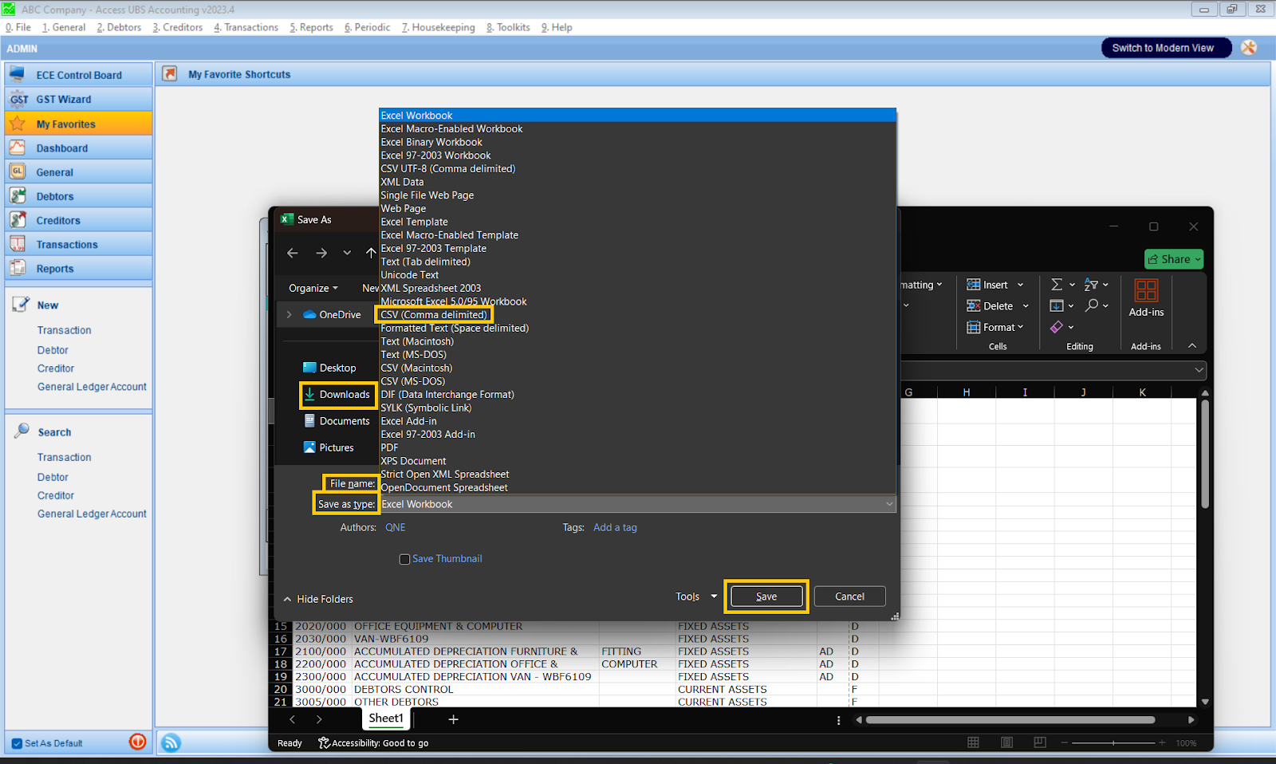Image resolution: width=1276 pixels, height=764 pixels.
Task: Click the Search Transaction link
Action: tap(64, 457)
